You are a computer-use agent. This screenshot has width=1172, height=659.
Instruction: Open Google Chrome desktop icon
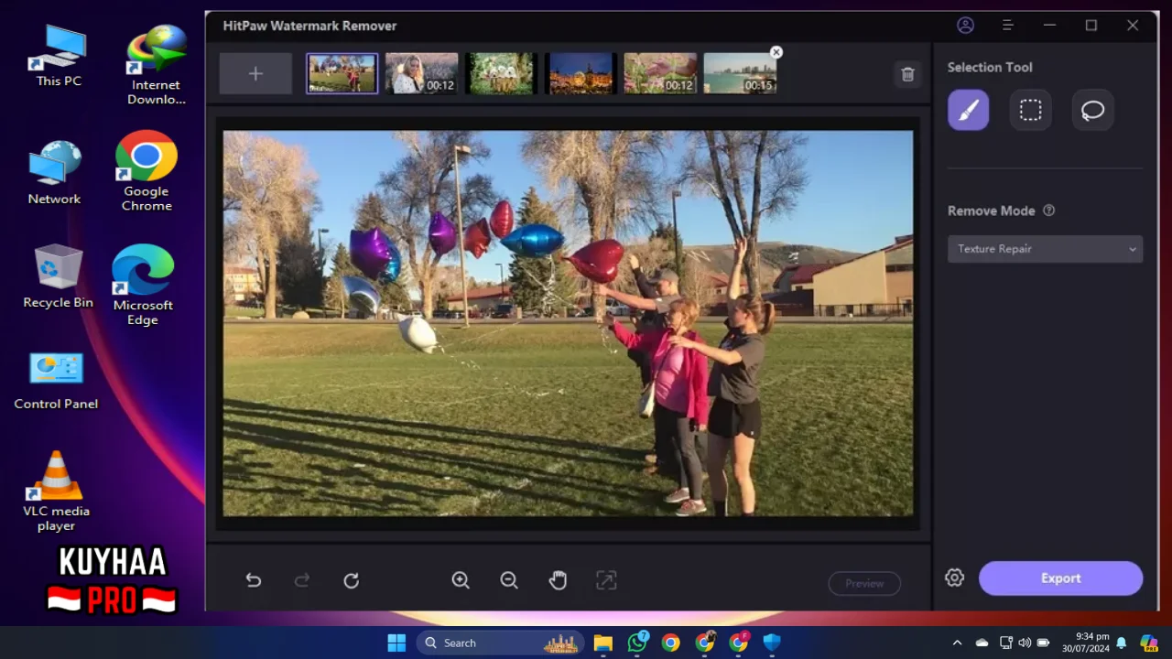(x=146, y=171)
